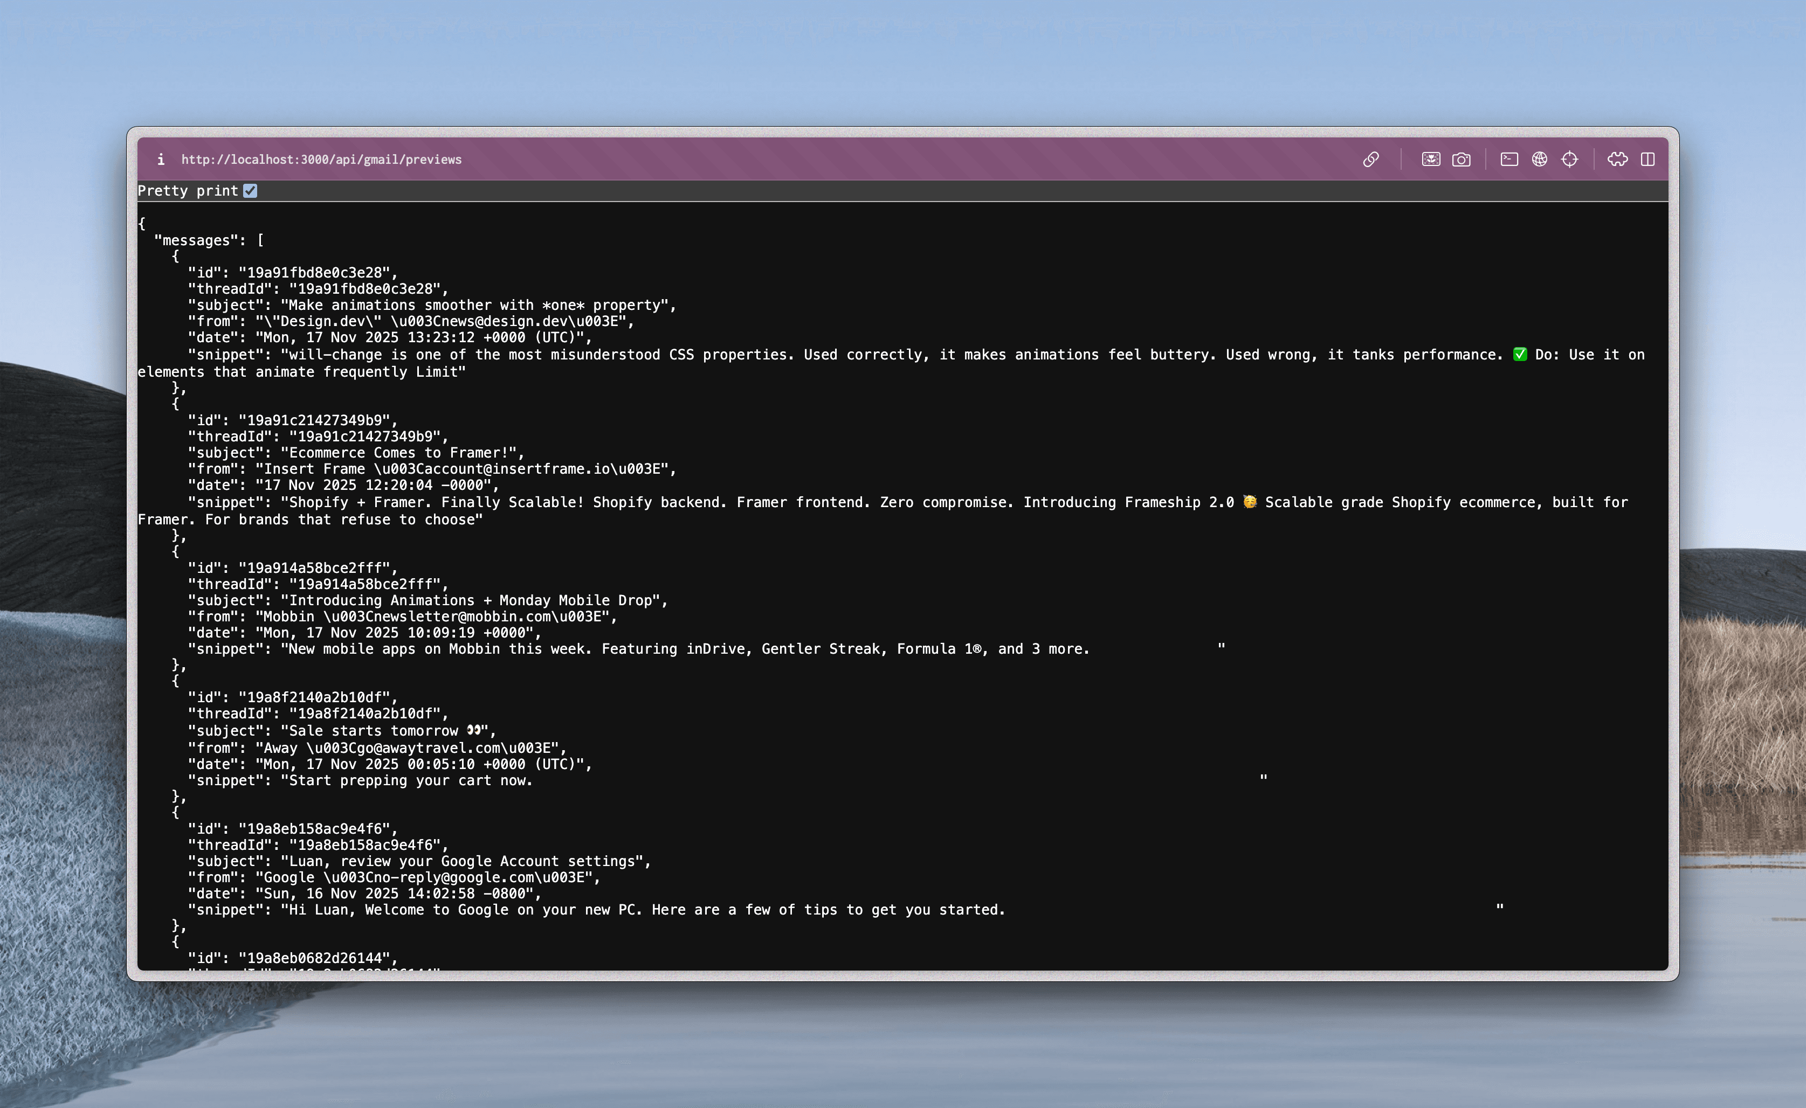Click the date "Sun, 16 Nov 2025 14:02:58 -0800"
Screen dimensions: 1806x1108
pos(364,894)
